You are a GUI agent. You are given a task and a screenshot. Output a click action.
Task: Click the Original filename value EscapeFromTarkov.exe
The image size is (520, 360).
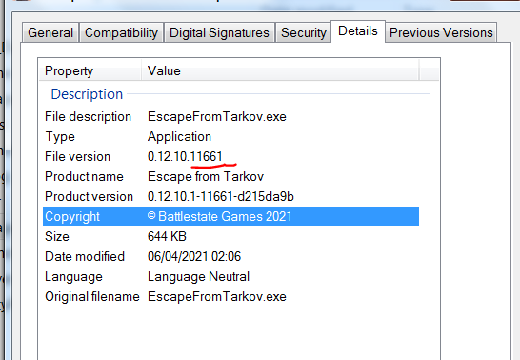(x=217, y=297)
